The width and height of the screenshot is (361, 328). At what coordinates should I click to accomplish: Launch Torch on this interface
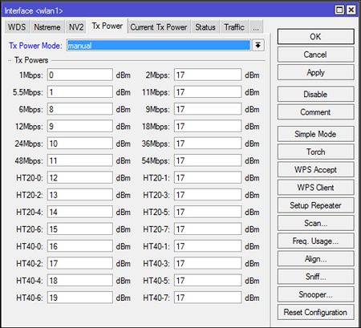point(315,152)
